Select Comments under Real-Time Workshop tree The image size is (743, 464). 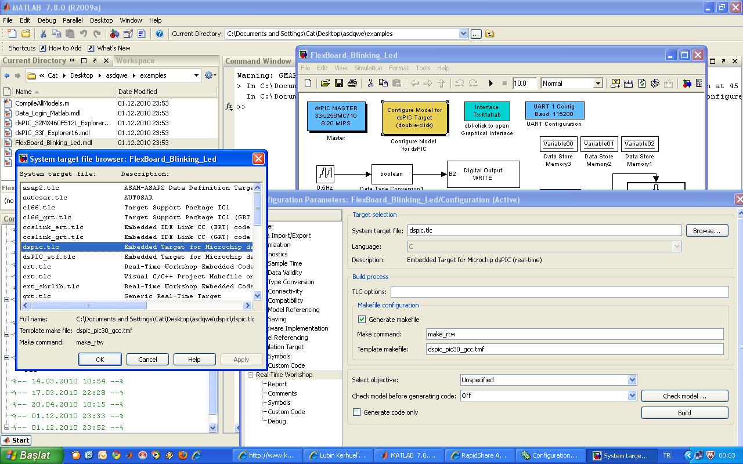coord(282,393)
